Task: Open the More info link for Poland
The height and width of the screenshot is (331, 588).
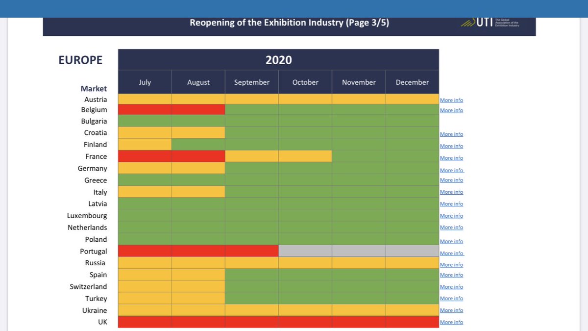Action: click(451, 241)
